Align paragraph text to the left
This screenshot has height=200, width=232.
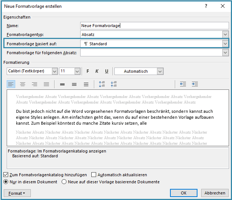tap(11, 84)
